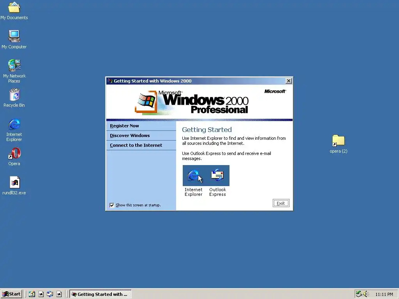The height and width of the screenshot is (299, 399).
Task: Open the Start menu
Action: pos(11,294)
